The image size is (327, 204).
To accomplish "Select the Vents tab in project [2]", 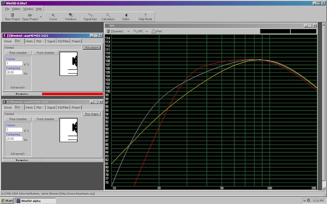I will click(29, 108).
